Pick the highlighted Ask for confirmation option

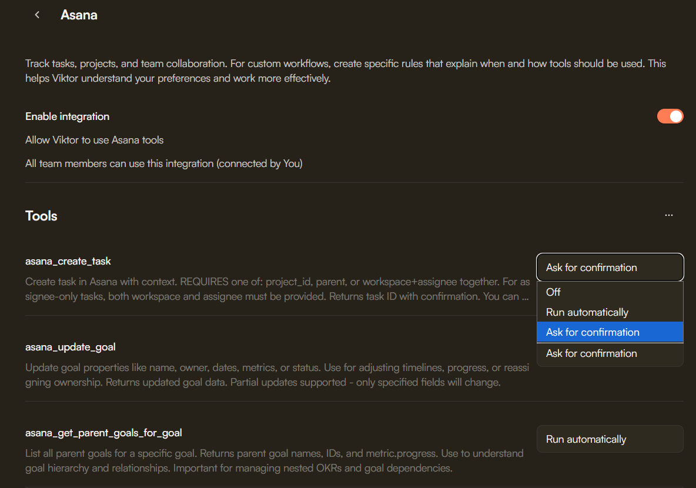tap(610, 332)
